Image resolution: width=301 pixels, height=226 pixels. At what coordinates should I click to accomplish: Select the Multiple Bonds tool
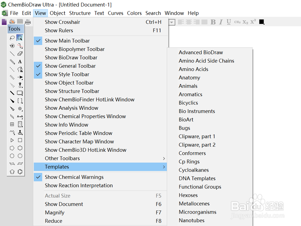click(12, 61)
